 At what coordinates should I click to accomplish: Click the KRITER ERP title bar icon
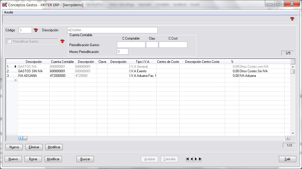4,5
